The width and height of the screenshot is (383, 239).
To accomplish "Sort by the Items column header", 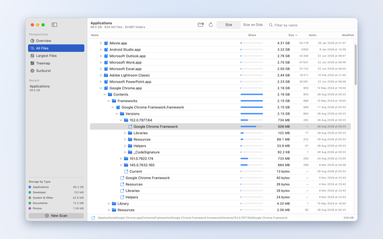I will point(312,35).
